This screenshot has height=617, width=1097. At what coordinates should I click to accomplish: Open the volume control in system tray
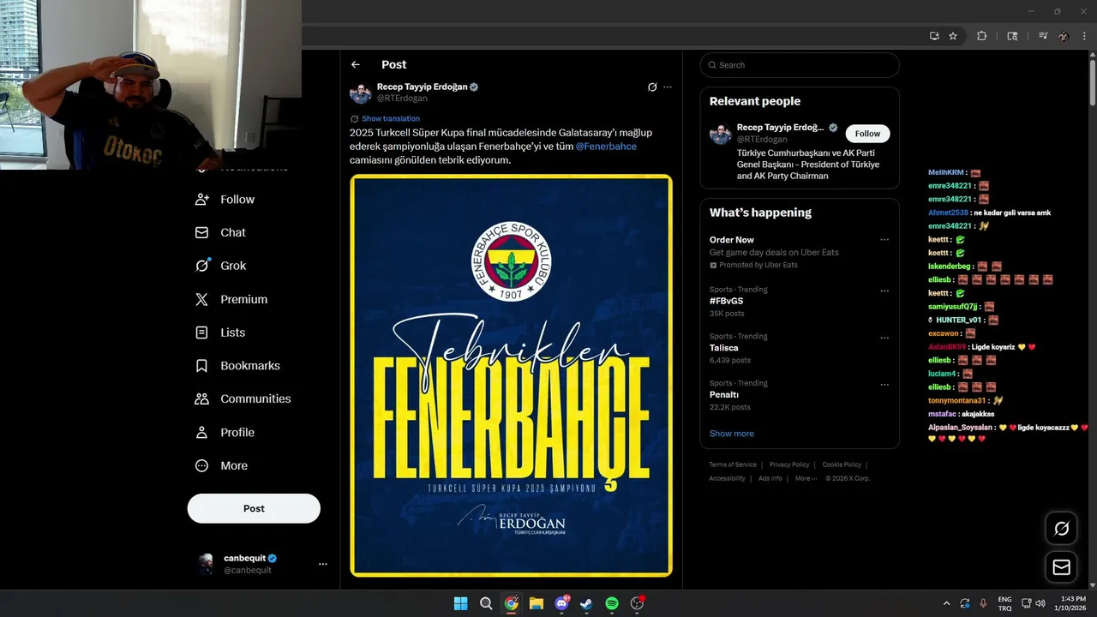pyautogui.click(x=1040, y=603)
